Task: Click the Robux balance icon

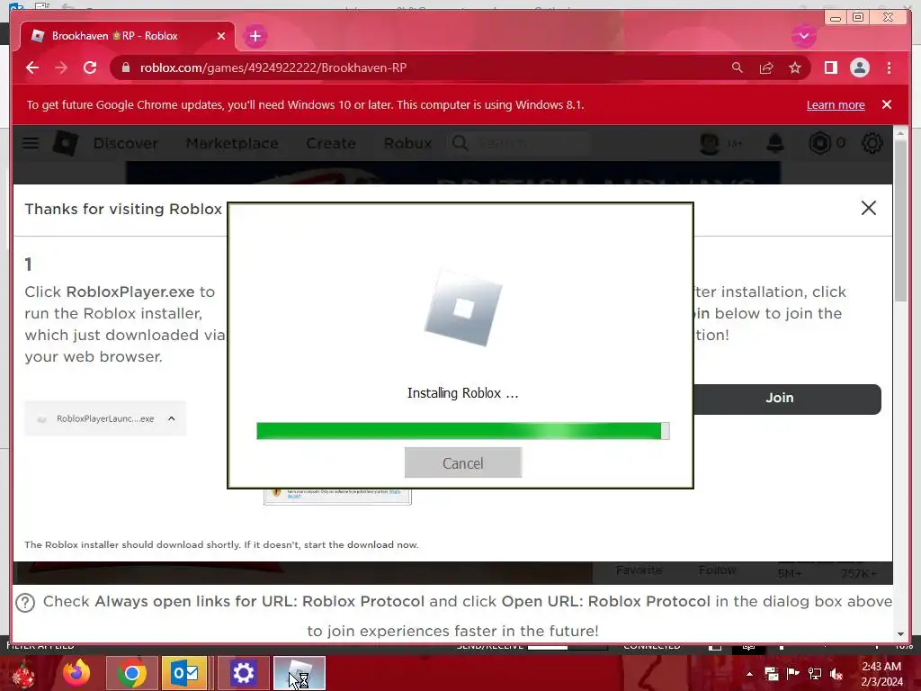Action: pos(819,143)
